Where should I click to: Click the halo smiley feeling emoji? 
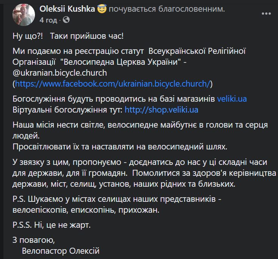(102, 9)
